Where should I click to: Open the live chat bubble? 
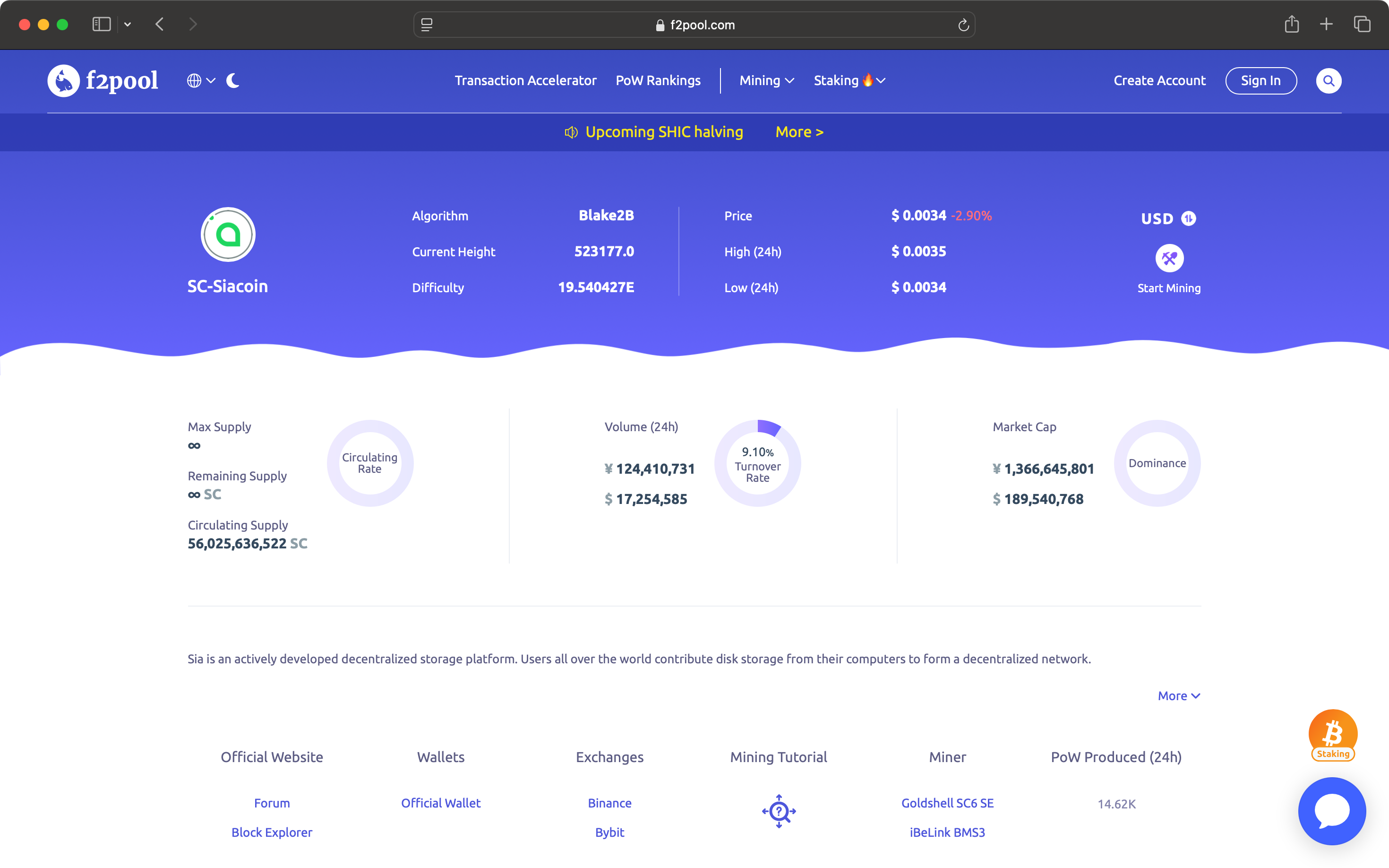[1332, 811]
